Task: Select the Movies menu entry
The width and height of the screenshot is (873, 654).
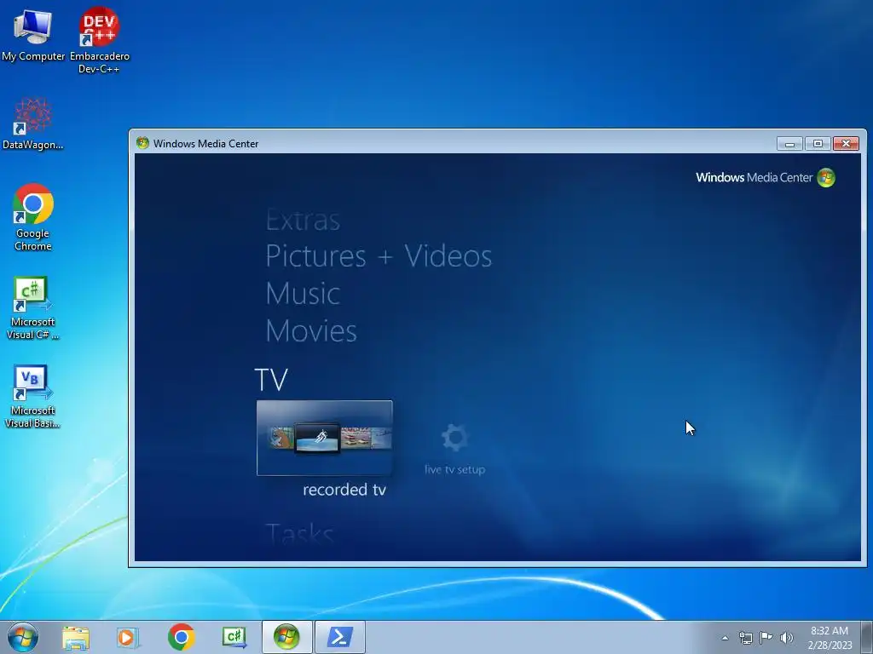Action: click(311, 331)
